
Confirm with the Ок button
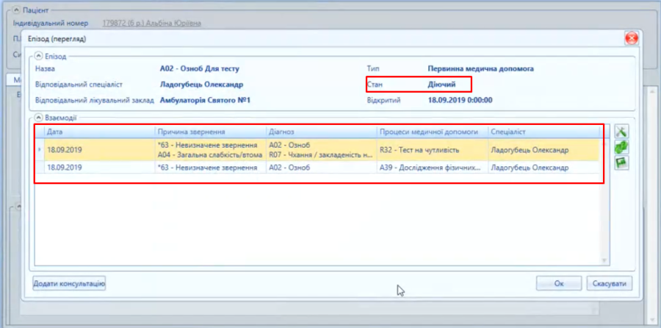coord(559,284)
